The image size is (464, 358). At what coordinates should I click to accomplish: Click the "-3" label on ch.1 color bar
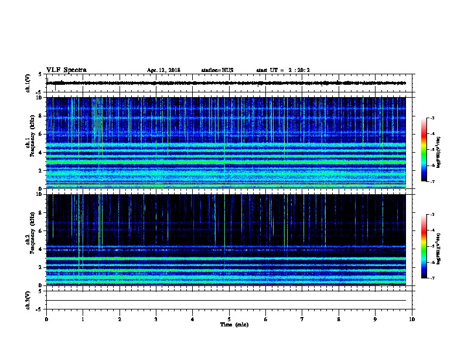tap(432, 118)
